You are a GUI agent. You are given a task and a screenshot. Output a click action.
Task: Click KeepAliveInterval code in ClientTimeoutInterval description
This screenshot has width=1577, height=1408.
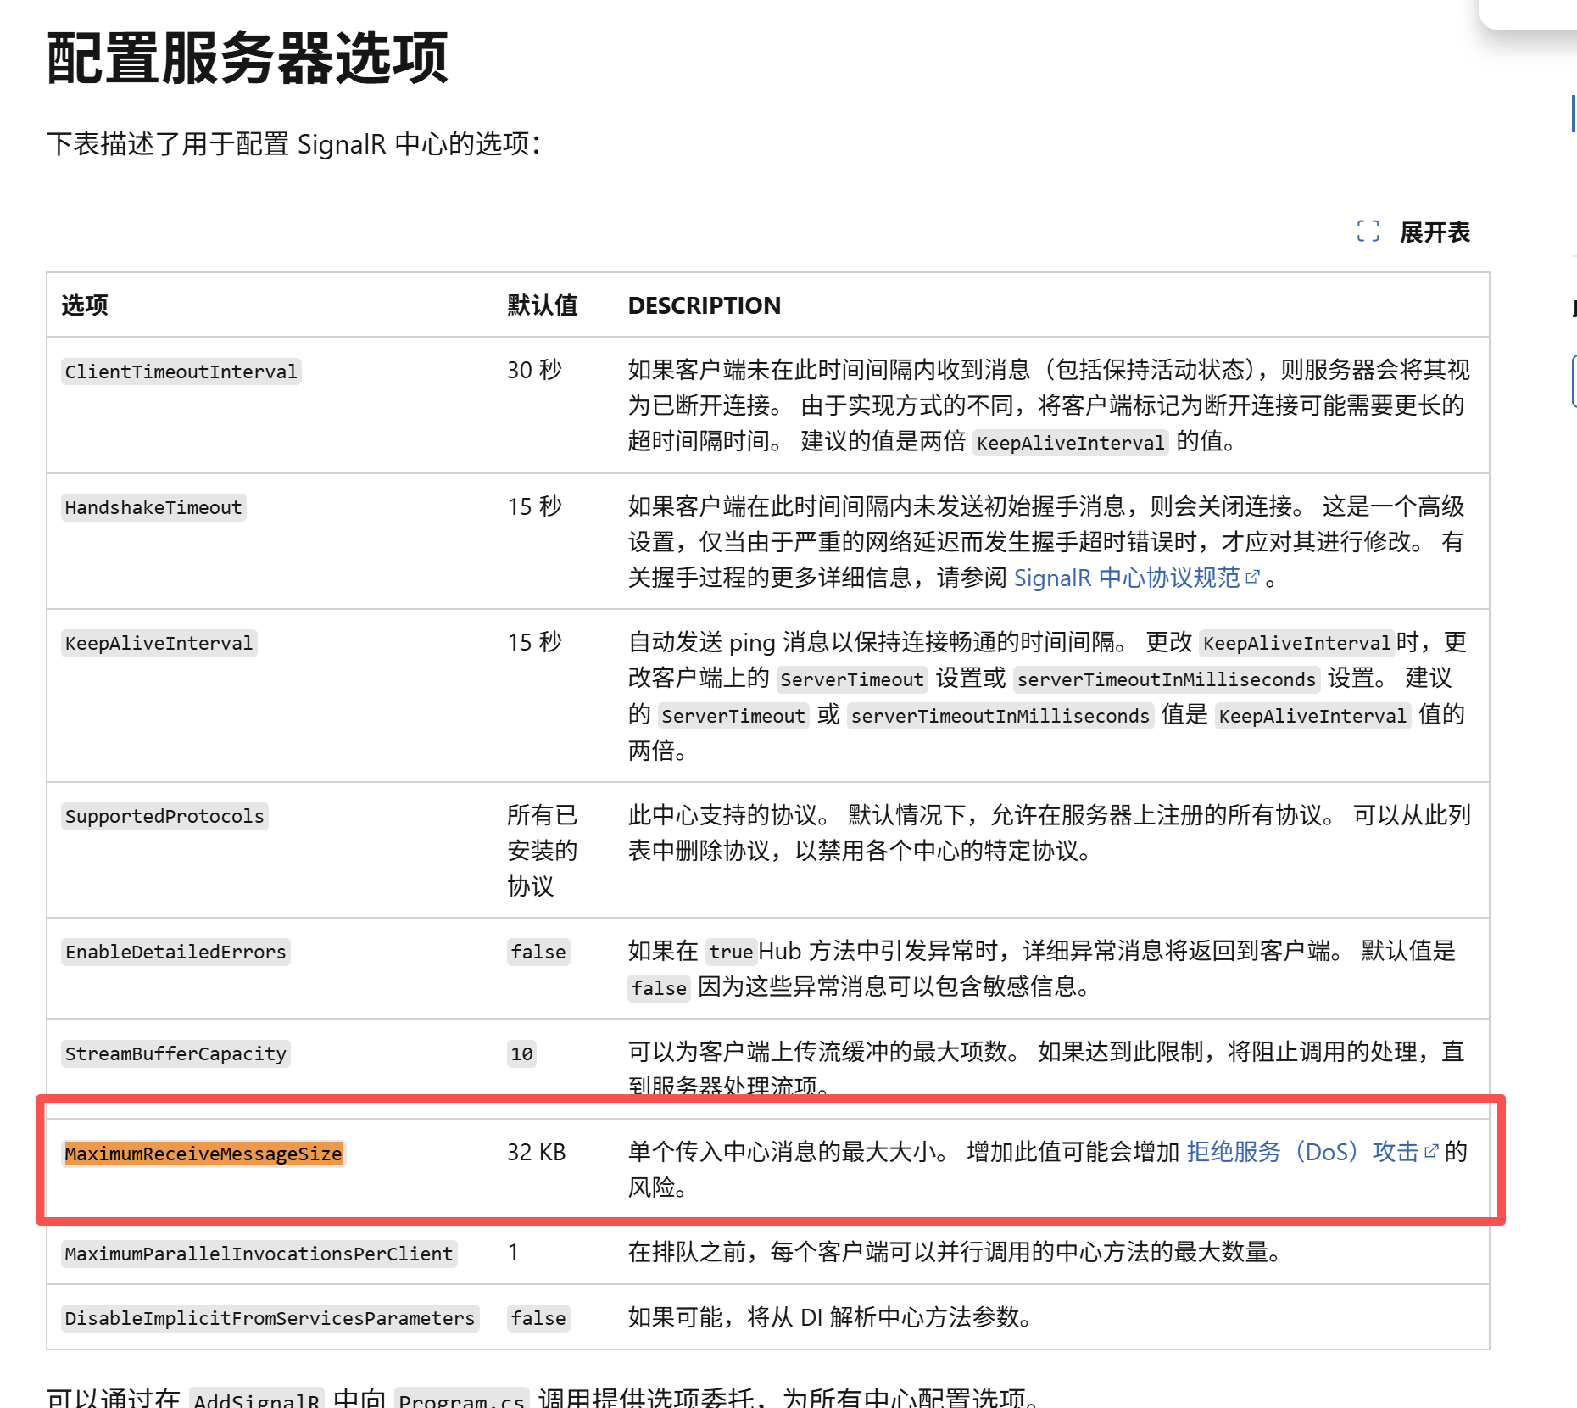pyautogui.click(x=1071, y=443)
